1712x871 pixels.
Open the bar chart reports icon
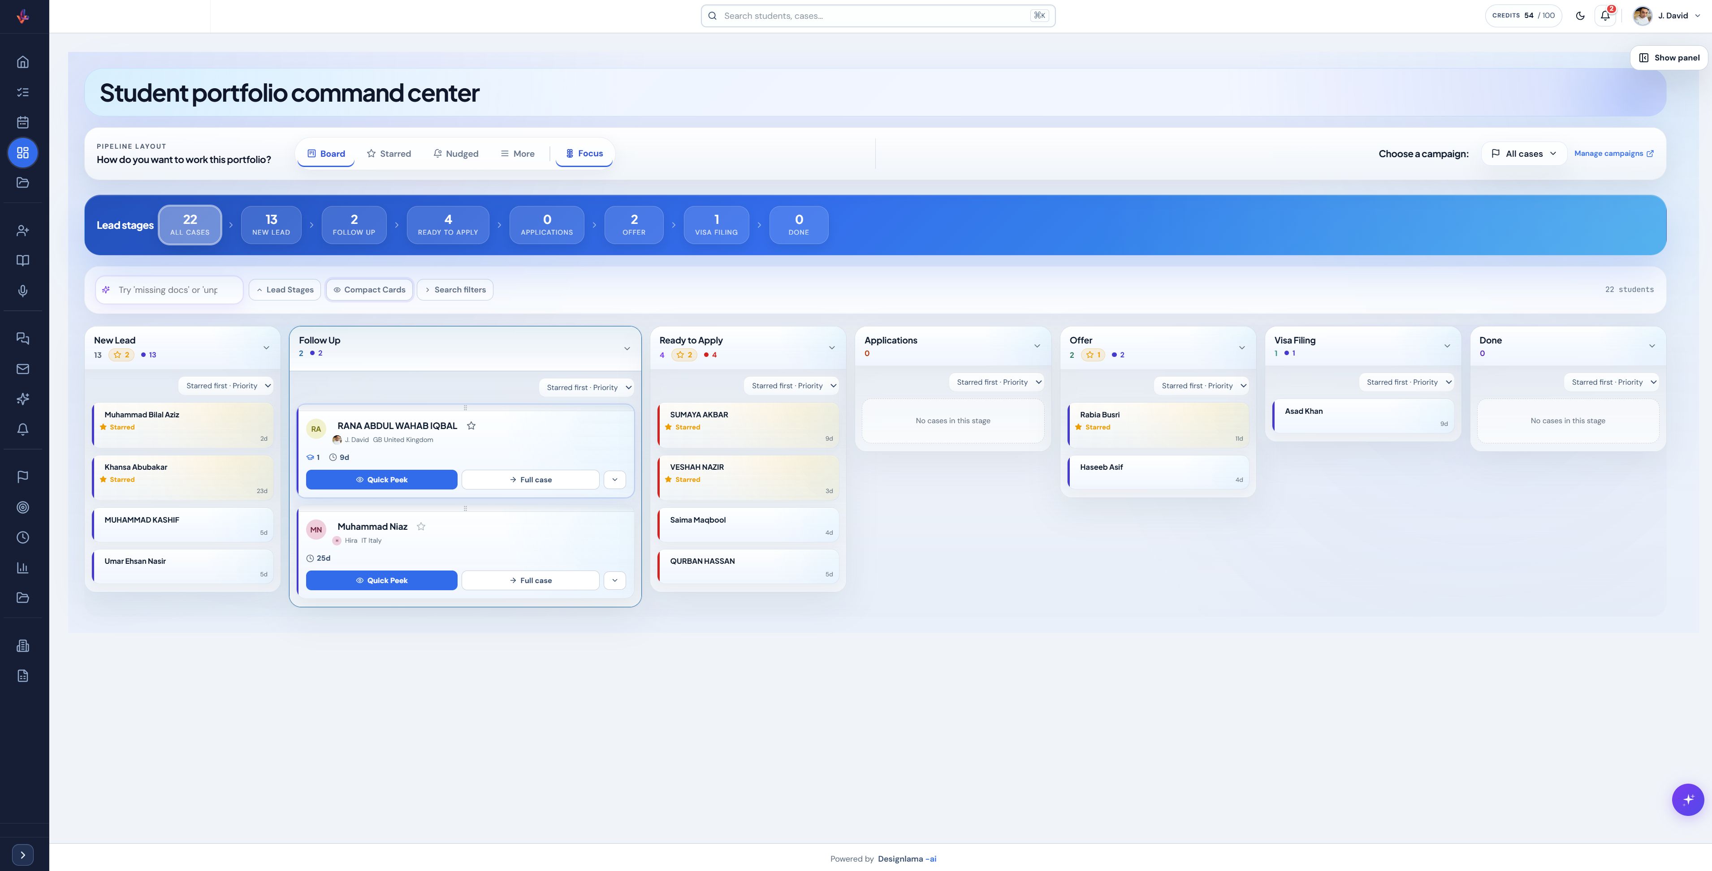point(22,568)
